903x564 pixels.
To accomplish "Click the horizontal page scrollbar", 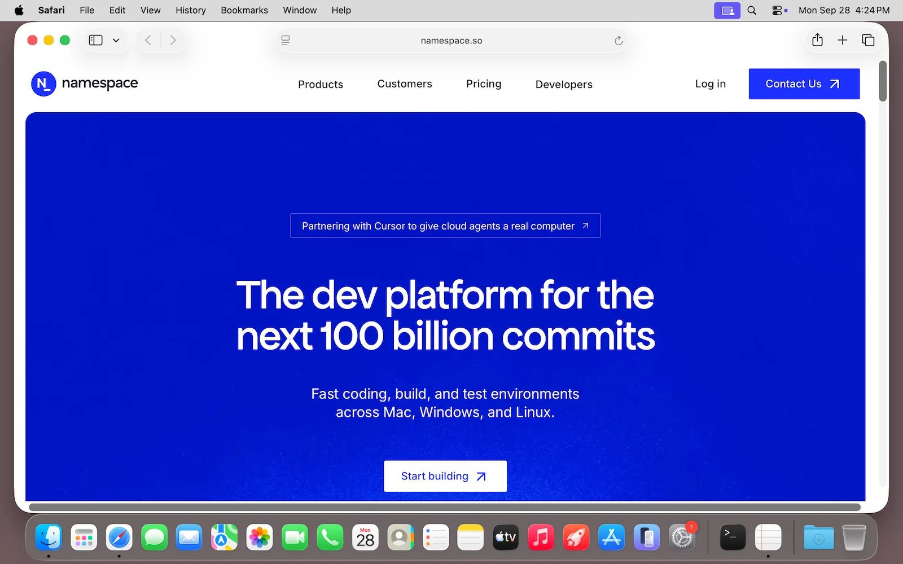I will pos(445,507).
